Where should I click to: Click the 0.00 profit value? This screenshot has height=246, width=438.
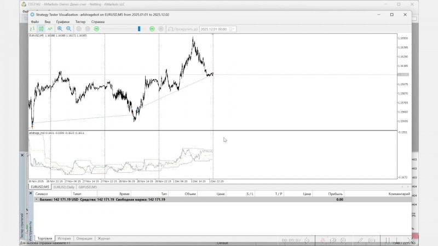pos(339,200)
